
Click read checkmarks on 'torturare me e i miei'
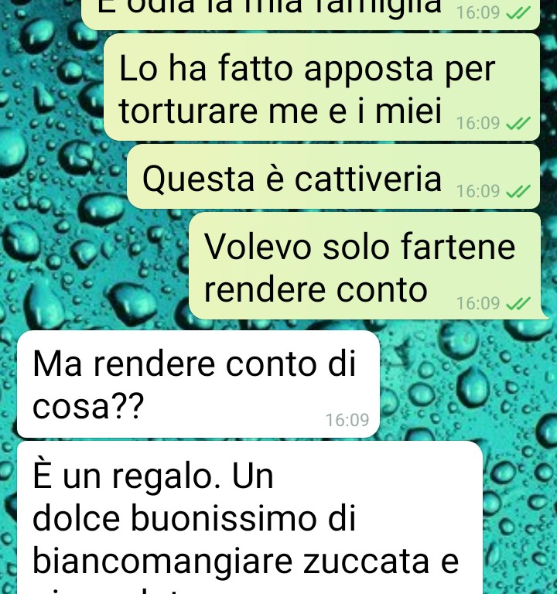518,124
